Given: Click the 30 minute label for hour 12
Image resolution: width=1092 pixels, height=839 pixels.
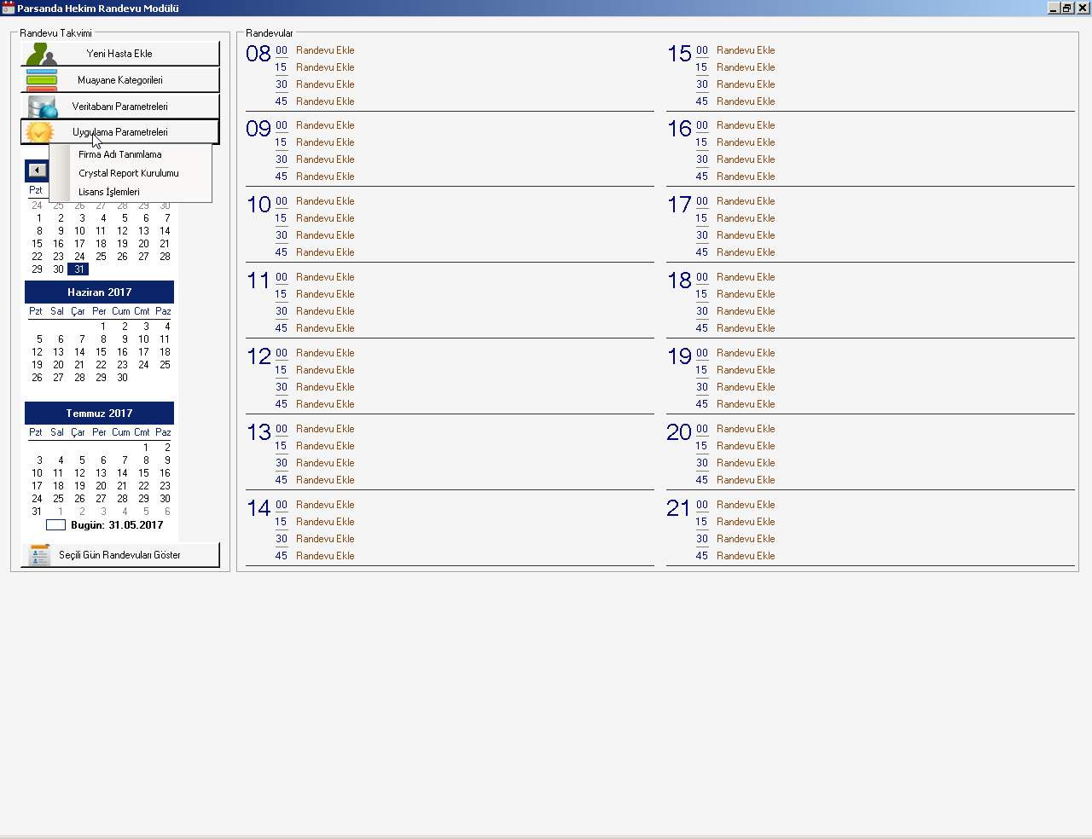Looking at the screenshot, I should [x=282, y=387].
